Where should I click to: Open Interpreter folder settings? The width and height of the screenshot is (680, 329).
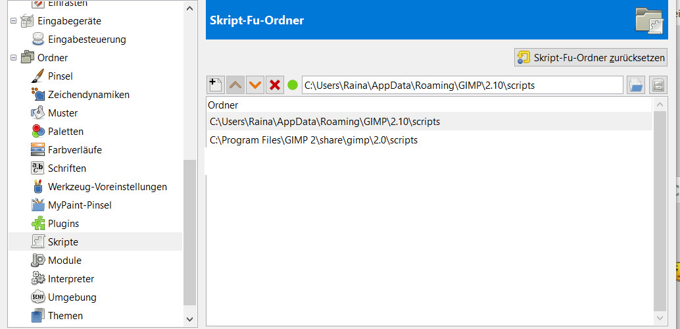tap(71, 279)
